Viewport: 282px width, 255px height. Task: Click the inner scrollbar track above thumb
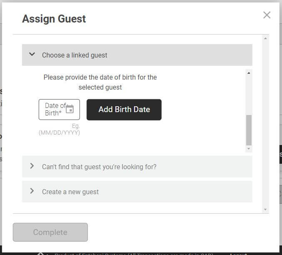tap(249, 95)
